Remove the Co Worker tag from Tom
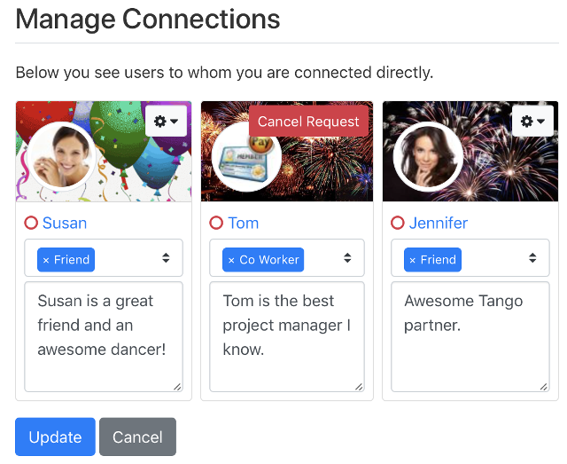The width and height of the screenshot is (567, 464). (x=231, y=260)
